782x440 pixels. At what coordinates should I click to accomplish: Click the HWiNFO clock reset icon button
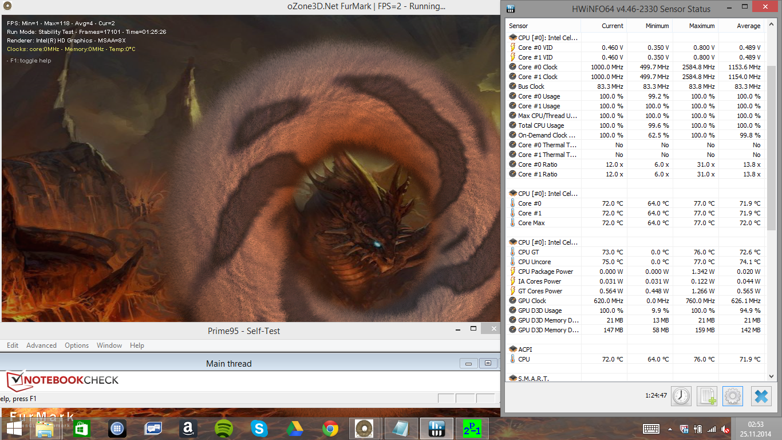[681, 396]
